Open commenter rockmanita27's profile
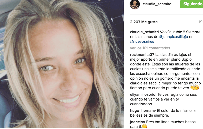Screen dimensions: 203x129 point(142,55)
